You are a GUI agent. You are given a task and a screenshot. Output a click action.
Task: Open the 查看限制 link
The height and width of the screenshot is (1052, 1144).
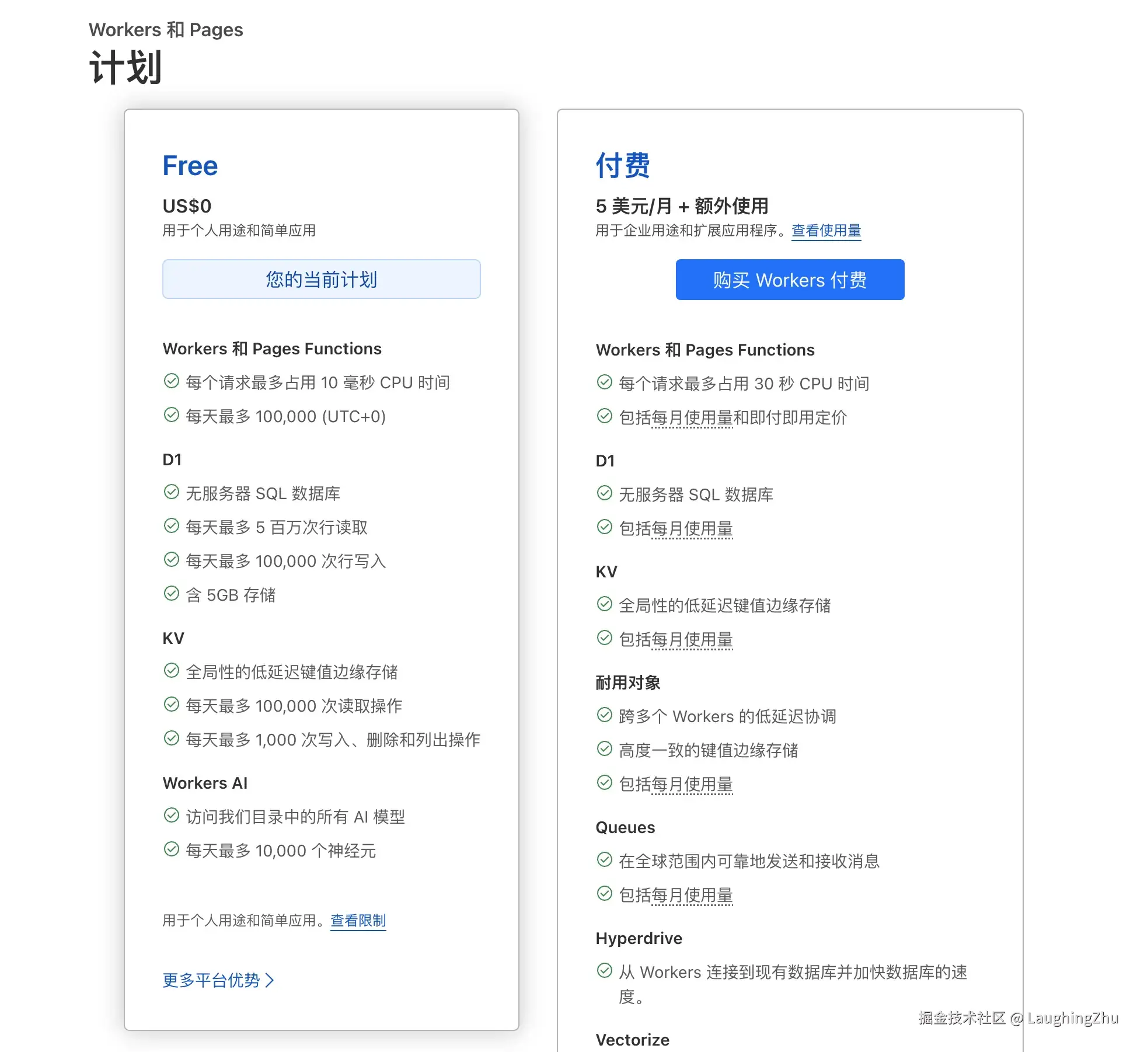click(x=358, y=921)
